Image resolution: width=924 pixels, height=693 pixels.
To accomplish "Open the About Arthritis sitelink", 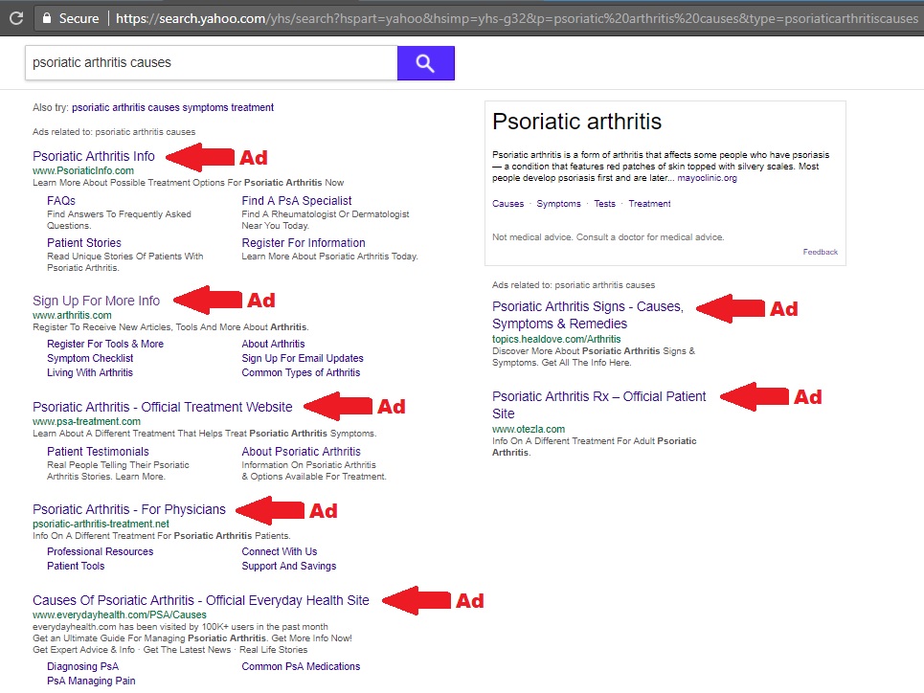I will [x=274, y=344].
